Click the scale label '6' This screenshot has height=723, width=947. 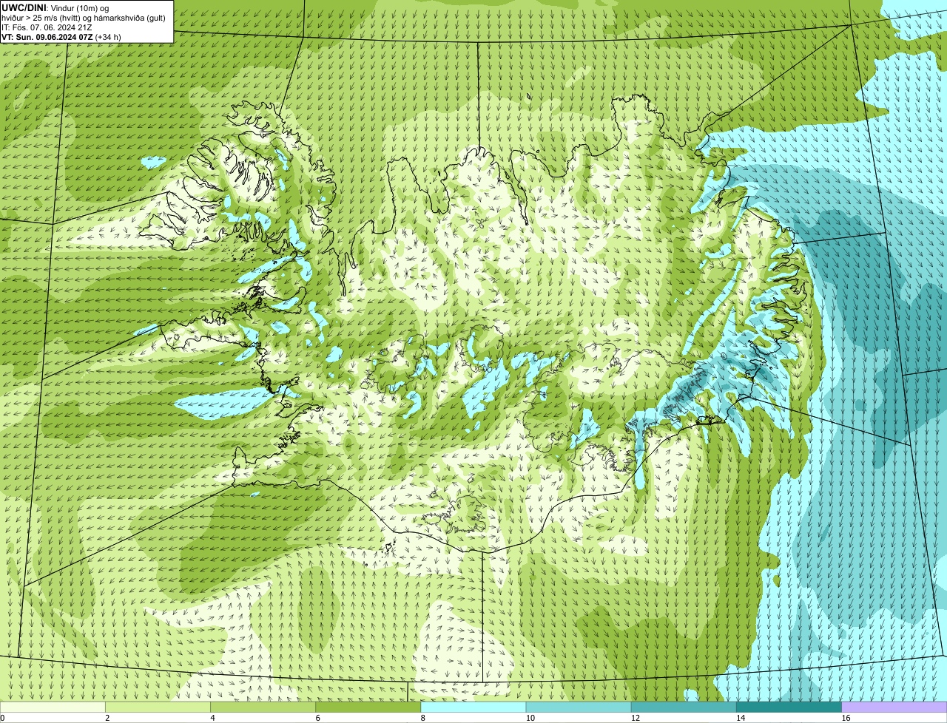coord(317,718)
